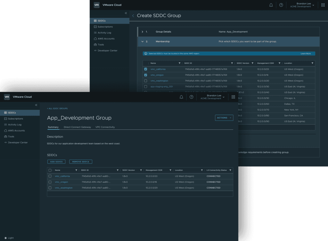Collapse step 2 Membership

[x=143, y=41]
